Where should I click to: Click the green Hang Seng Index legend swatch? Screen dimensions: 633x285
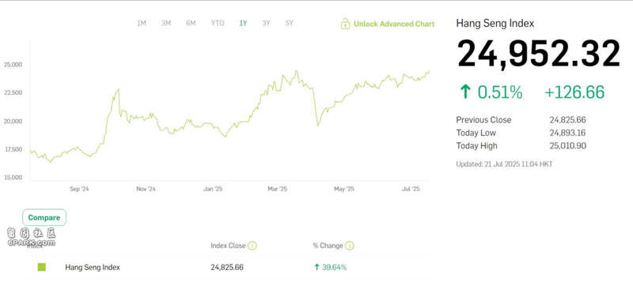click(x=42, y=267)
